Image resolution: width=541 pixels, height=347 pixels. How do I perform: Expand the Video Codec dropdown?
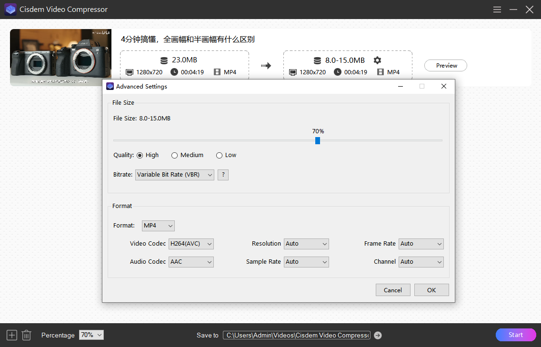(x=191, y=244)
